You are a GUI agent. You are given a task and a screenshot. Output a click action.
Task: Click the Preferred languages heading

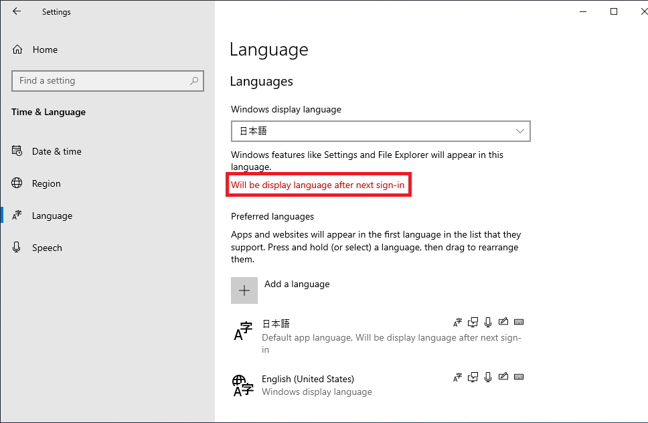pos(272,216)
